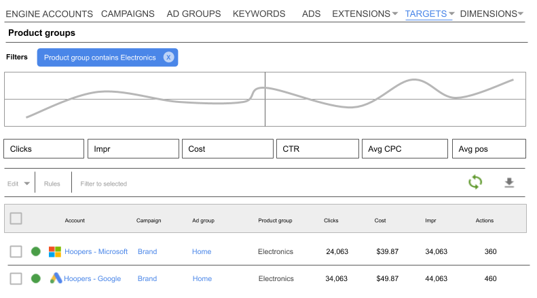Click the Google Ads logo icon
Image resolution: width=537 pixels, height=298 pixels.
pos(55,278)
